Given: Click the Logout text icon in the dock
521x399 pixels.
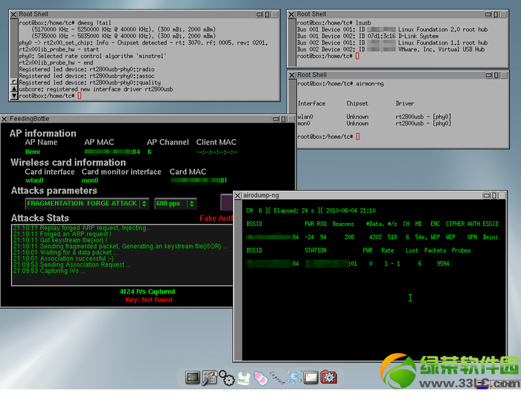Looking at the screenshot, I should (x=277, y=377).
